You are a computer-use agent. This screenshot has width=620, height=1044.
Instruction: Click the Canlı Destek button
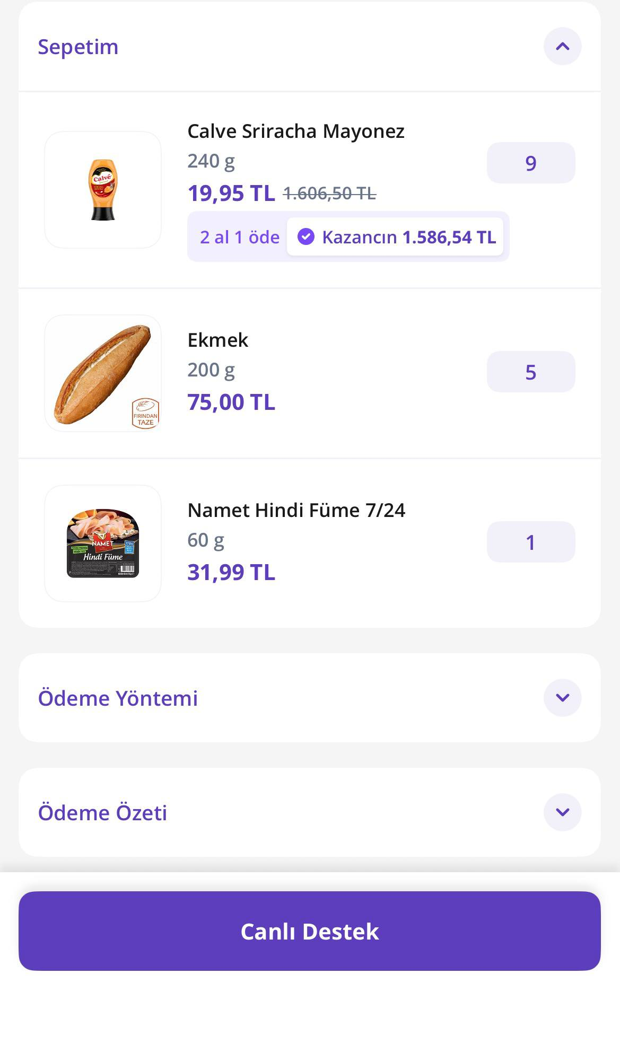[310, 931]
